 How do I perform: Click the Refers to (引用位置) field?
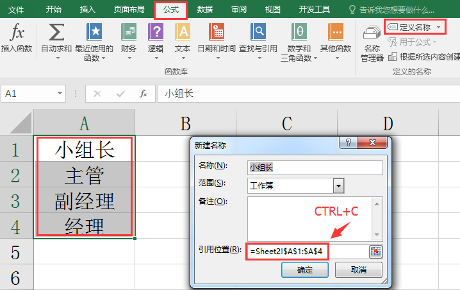[x=308, y=252]
